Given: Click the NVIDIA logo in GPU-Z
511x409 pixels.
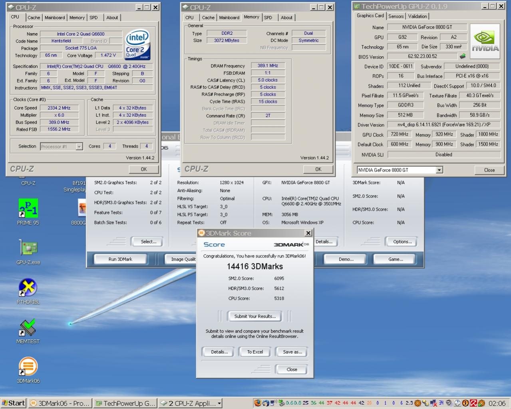Looking at the screenshot, I should 485,42.
